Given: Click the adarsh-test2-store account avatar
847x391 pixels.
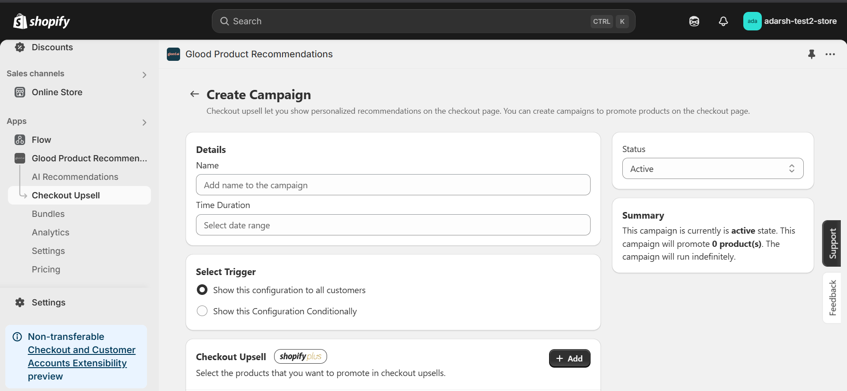Looking at the screenshot, I should (752, 21).
